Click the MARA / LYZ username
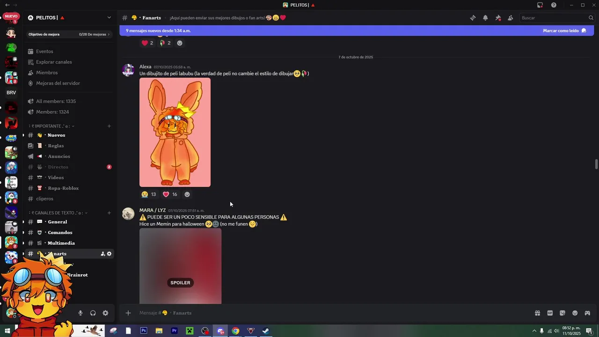Viewport: 599px width, 337px height. pyautogui.click(x=153, y=210)
